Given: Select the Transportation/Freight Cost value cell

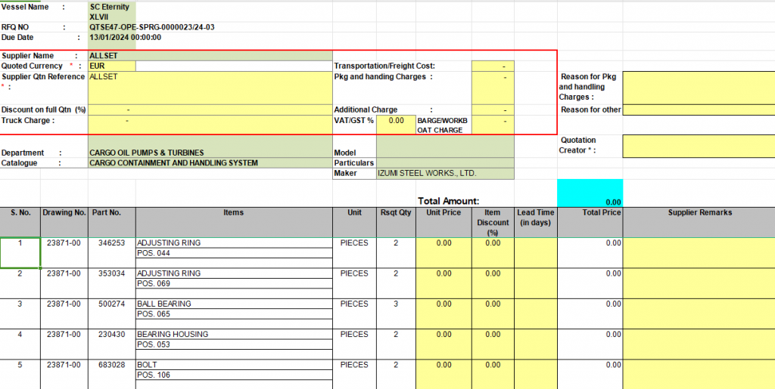Looking at the screenshot, I should tap(492, 66).
